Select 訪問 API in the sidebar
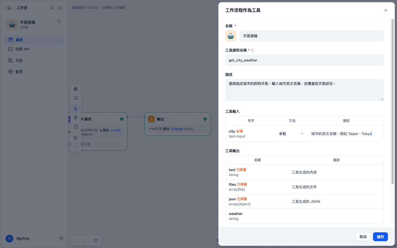The image size is (397, 248). click(34, 49)
